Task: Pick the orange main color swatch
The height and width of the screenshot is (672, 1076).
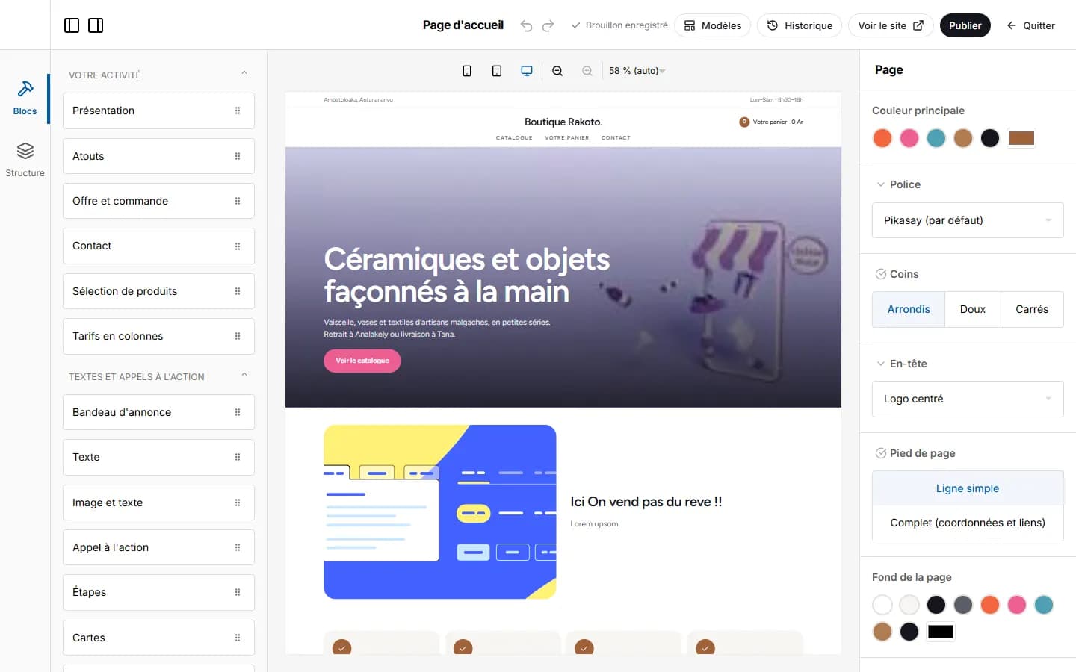Action: (882, 138)
